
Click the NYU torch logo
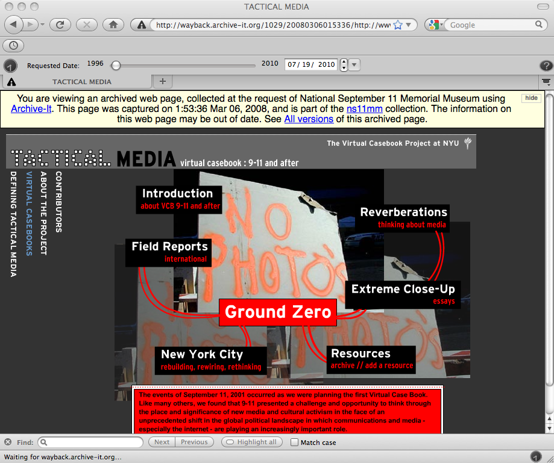click(x=468, y=143)
